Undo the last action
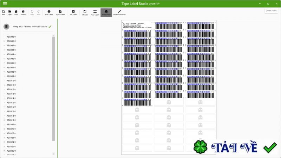The width and height of the screenshot is (281, 158). pos(32,12)
